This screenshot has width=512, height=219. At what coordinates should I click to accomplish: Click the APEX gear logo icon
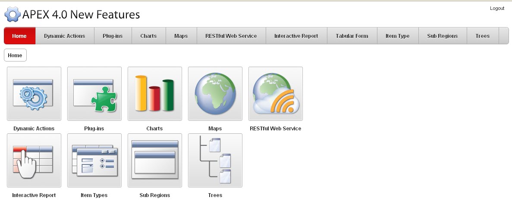[x=13, y=14]
